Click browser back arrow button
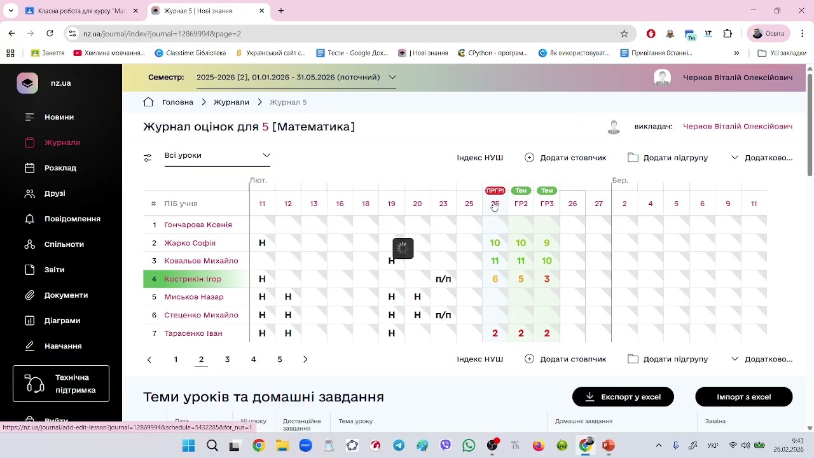The image size is (814, 458). [x=11, y=34]
